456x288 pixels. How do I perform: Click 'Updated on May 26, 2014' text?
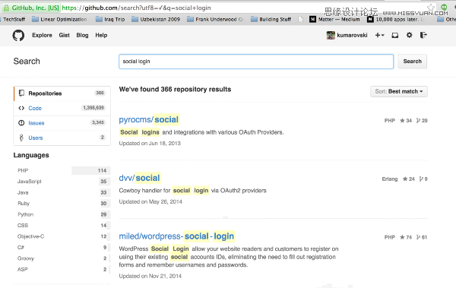click(x=150, y=201)
